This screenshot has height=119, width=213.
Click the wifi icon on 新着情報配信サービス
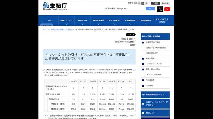click(x=143, y=95)
